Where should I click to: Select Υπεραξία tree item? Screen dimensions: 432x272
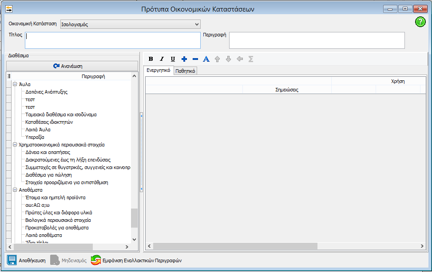tap(35, 137)
